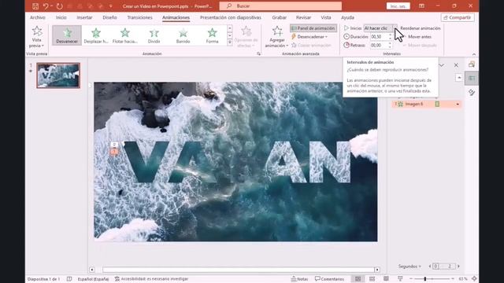Screen dimensions: 504x283
Task: Switch to the Vista tab
Action: tap(326, 17)
